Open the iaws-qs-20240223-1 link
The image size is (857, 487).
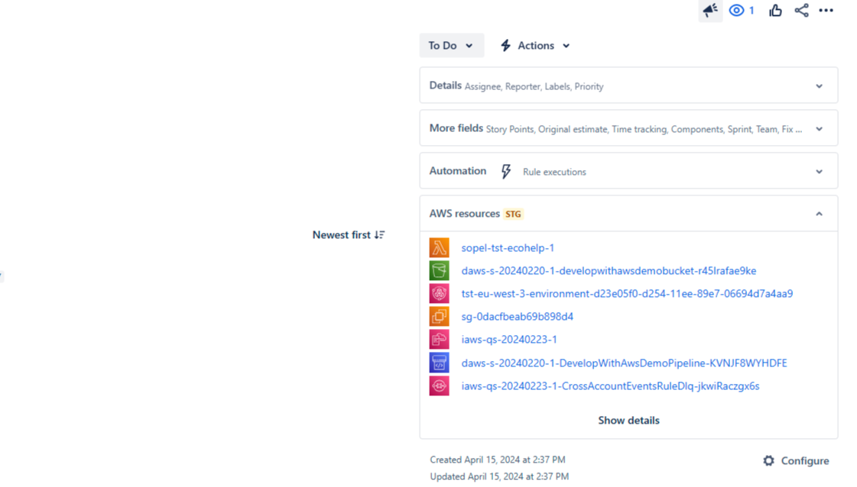[509, 340]
